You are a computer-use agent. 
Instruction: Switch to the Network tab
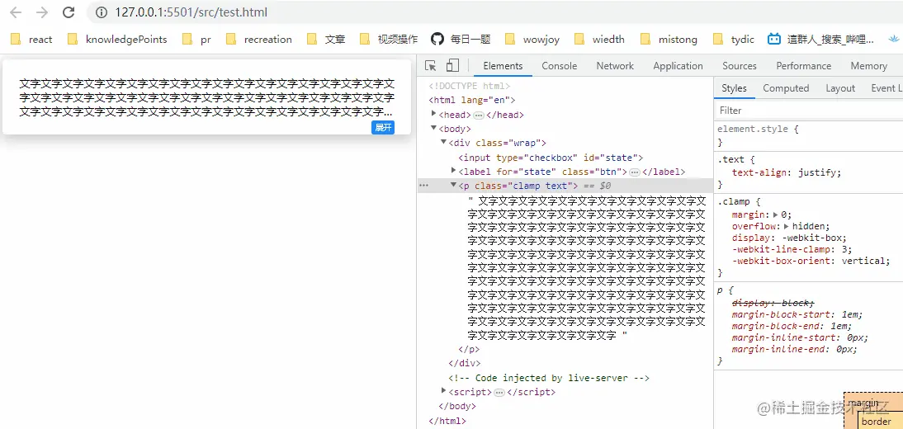[615, 66]
